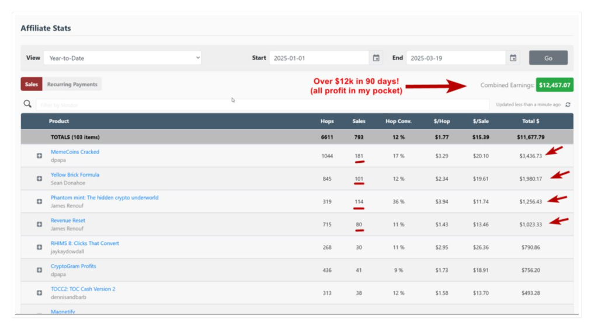
Task: Click the Go button
Action: pyautogui.click(x=548, y=58)
